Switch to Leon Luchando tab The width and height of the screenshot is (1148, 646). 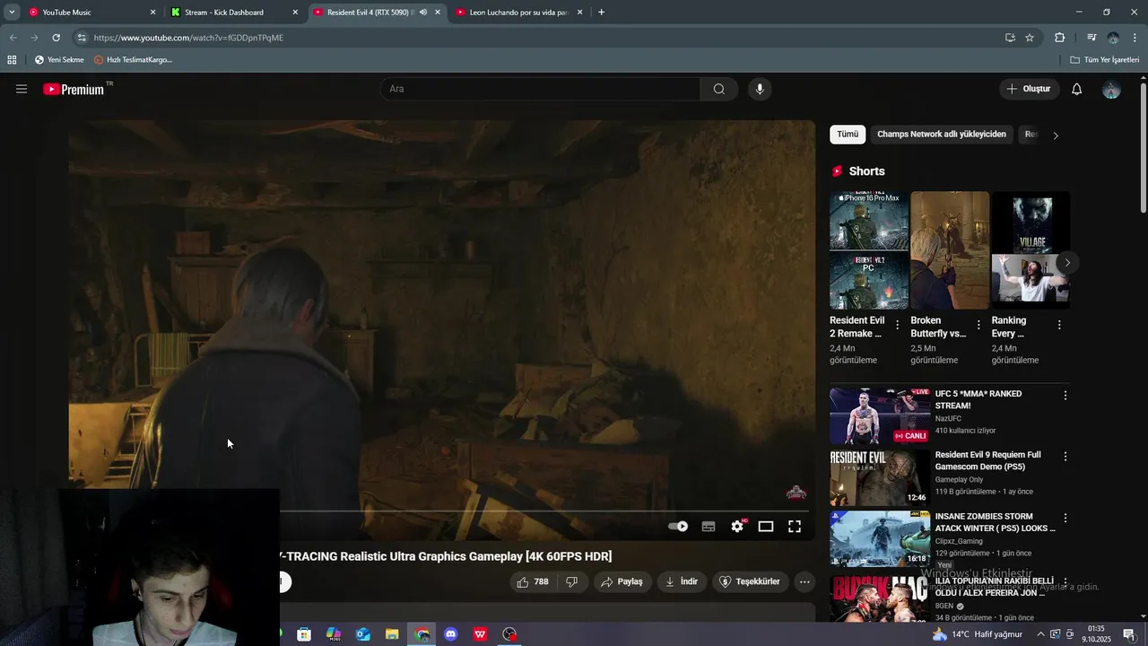520,13
